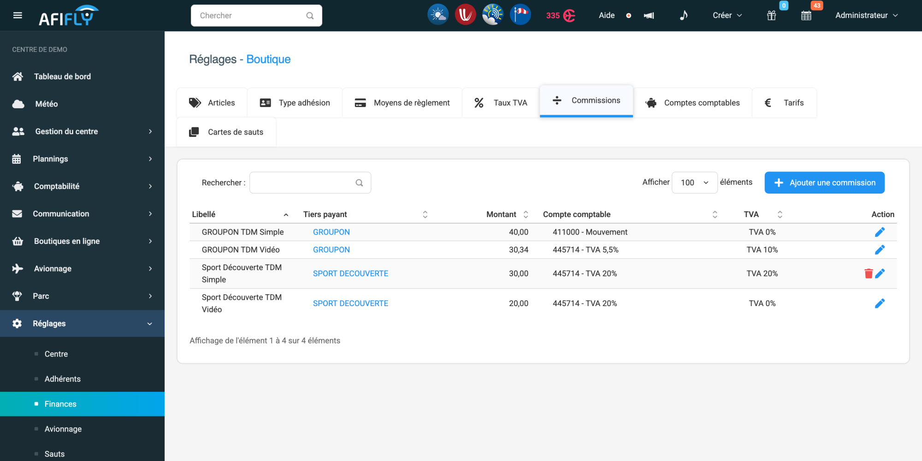Expand Boutiques en ligne menu
Viewport: 922px width, 461px height.
pyautogui.click(x=82, y=241)
